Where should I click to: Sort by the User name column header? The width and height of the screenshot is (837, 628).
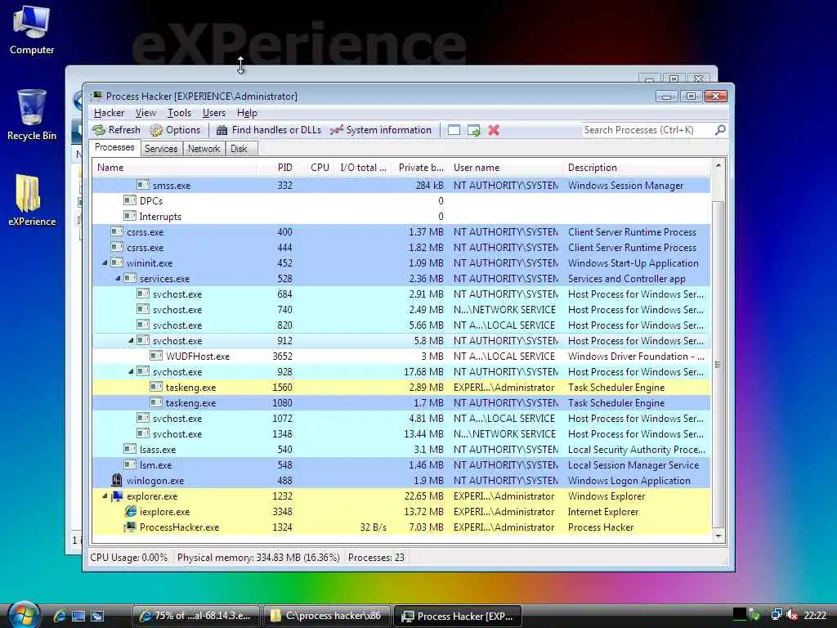506,167
